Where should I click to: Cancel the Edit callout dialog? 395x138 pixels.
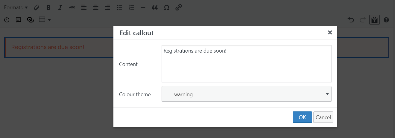tap(323, 117)
